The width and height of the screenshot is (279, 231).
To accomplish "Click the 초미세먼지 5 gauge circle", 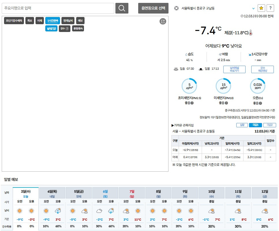I will click(189, 86).
